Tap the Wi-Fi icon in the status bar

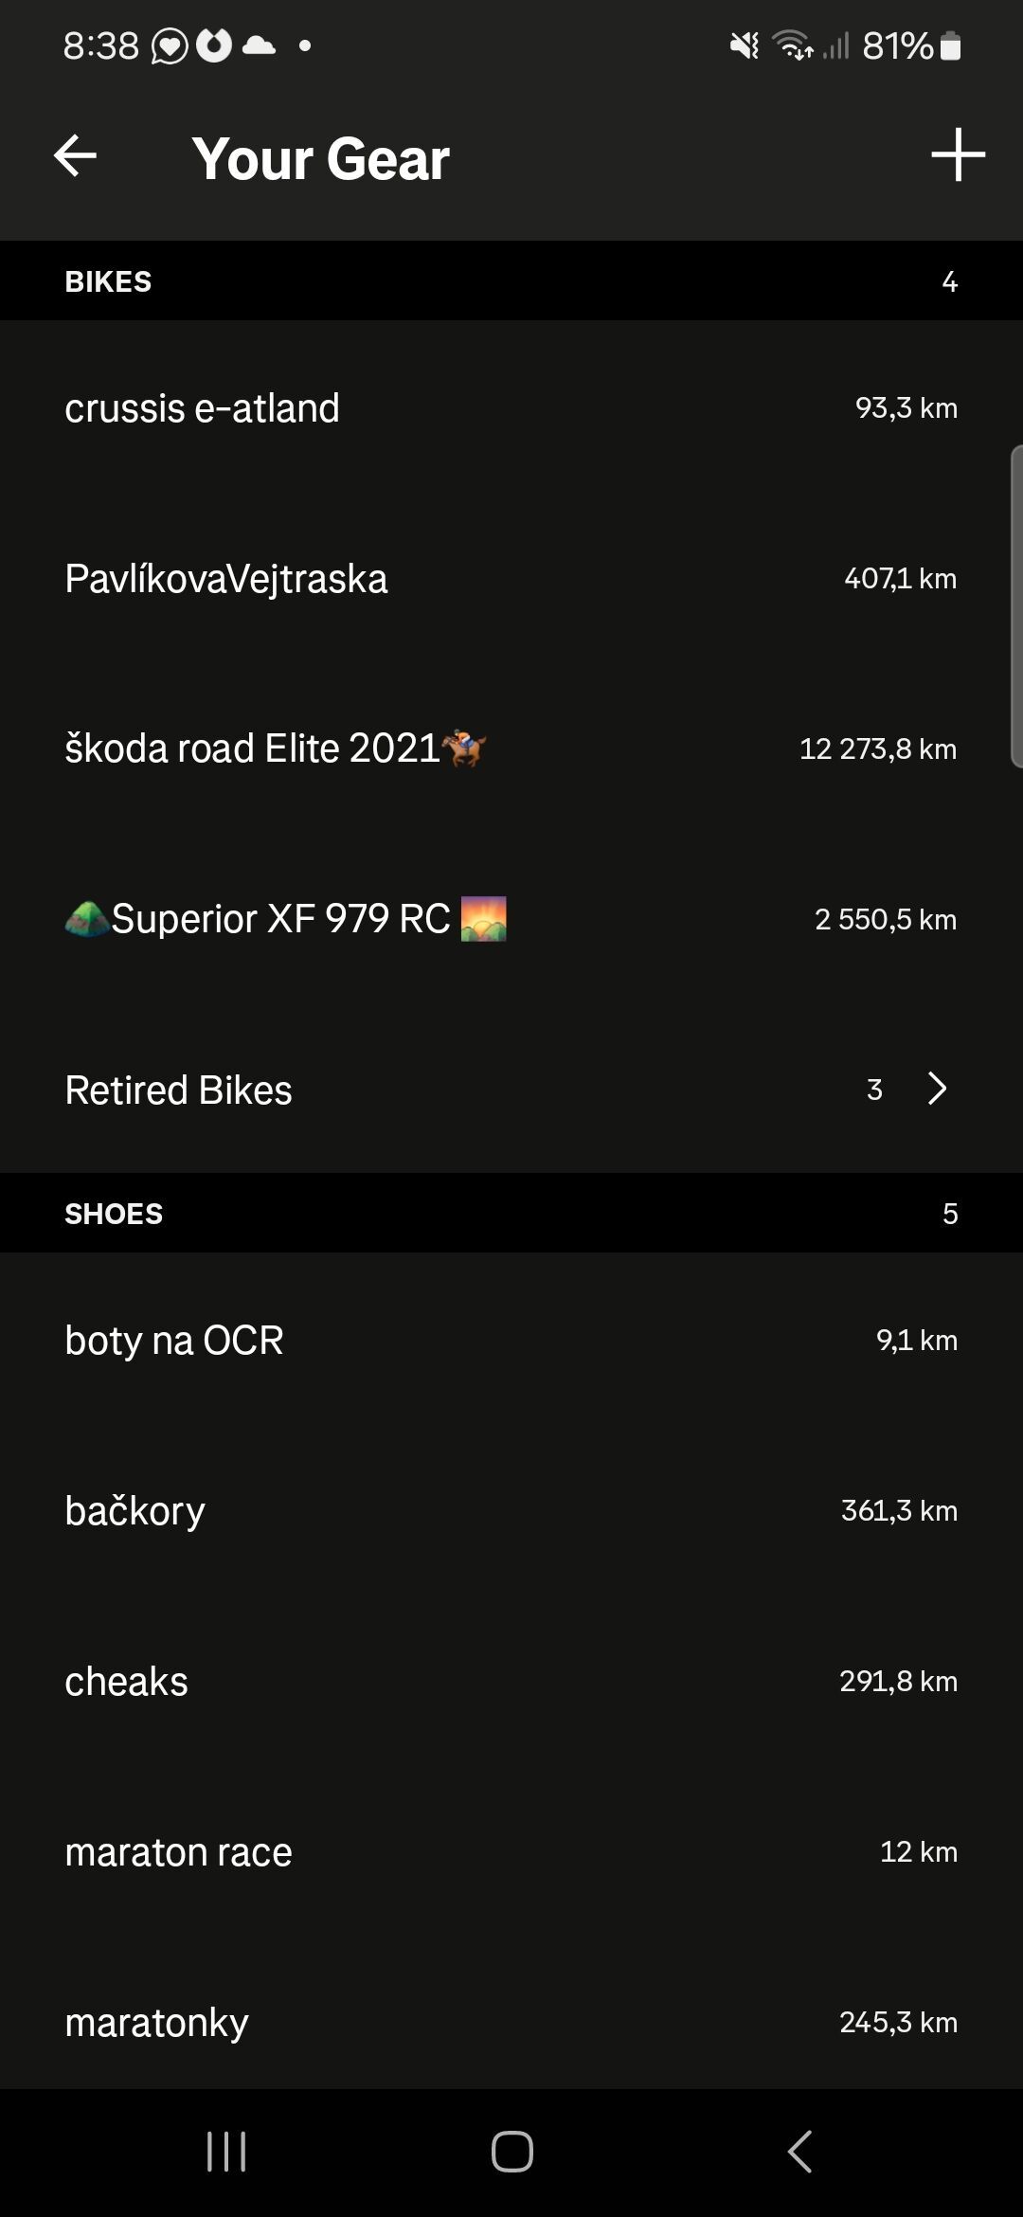tap(792, 45)
